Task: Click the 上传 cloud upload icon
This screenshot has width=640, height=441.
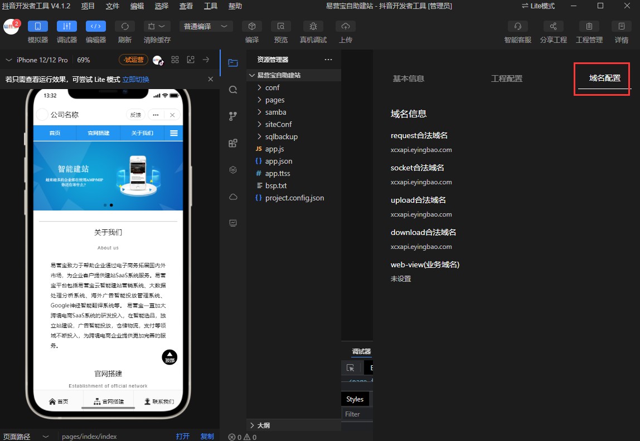Action: pyautogui.click(x=346, y=26)
